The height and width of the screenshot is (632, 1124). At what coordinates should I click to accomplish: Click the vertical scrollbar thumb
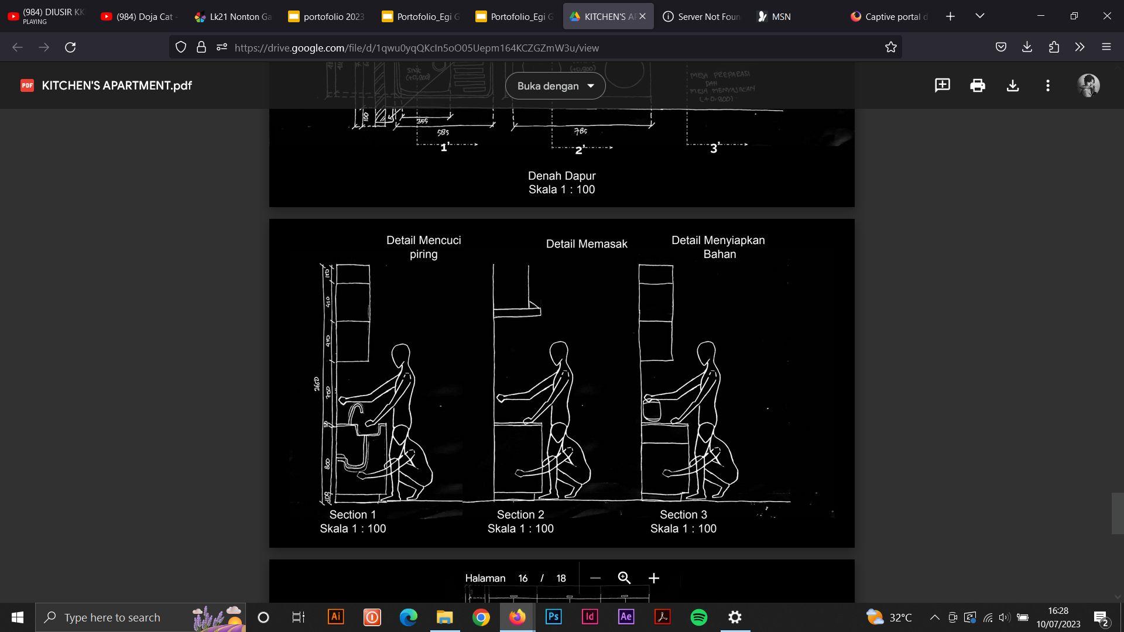pyautogui.click(x=1117, y=513)
